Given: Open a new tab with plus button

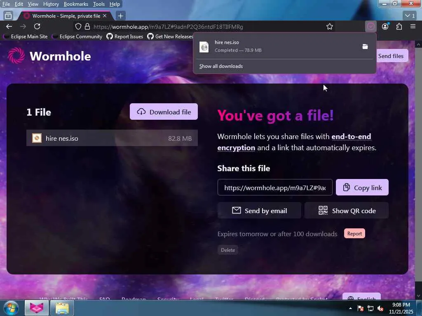Looking at the screenshot, I should 121,16.
